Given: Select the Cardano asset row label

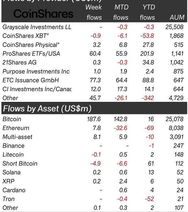Looking at the screenshot, I should click(x=14, y=190).
